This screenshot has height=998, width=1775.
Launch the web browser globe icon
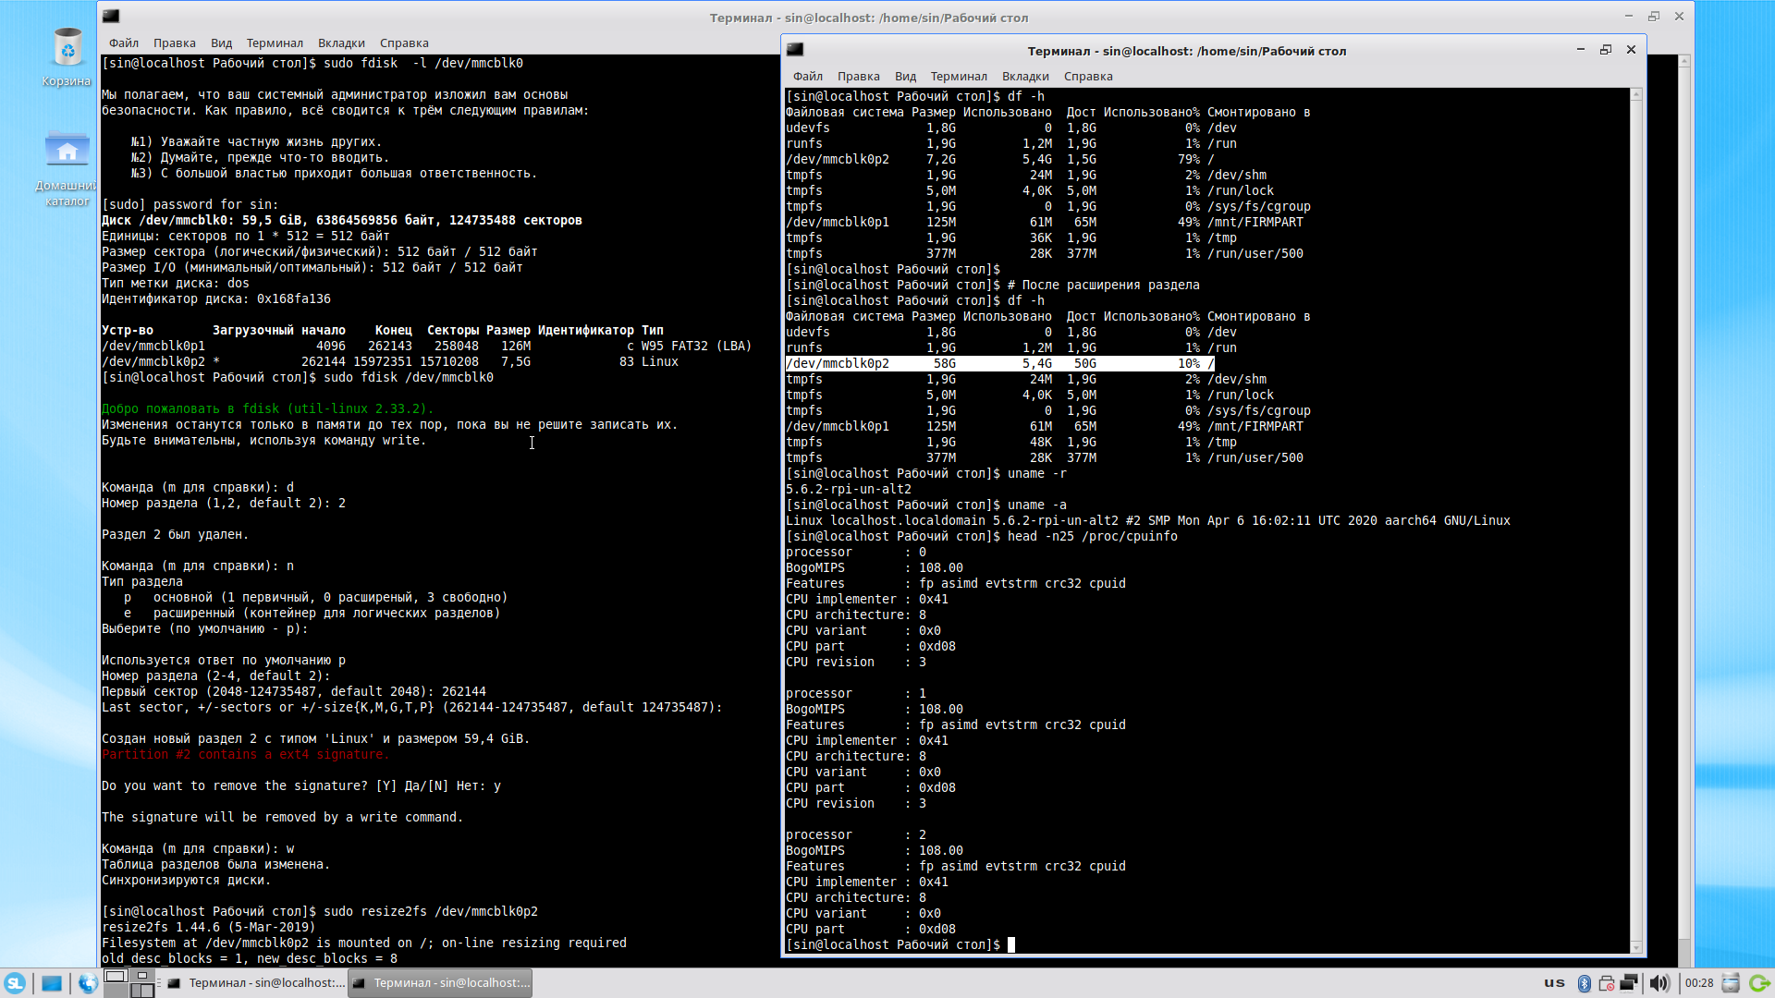pyautogui.click(x=87, y=982)
